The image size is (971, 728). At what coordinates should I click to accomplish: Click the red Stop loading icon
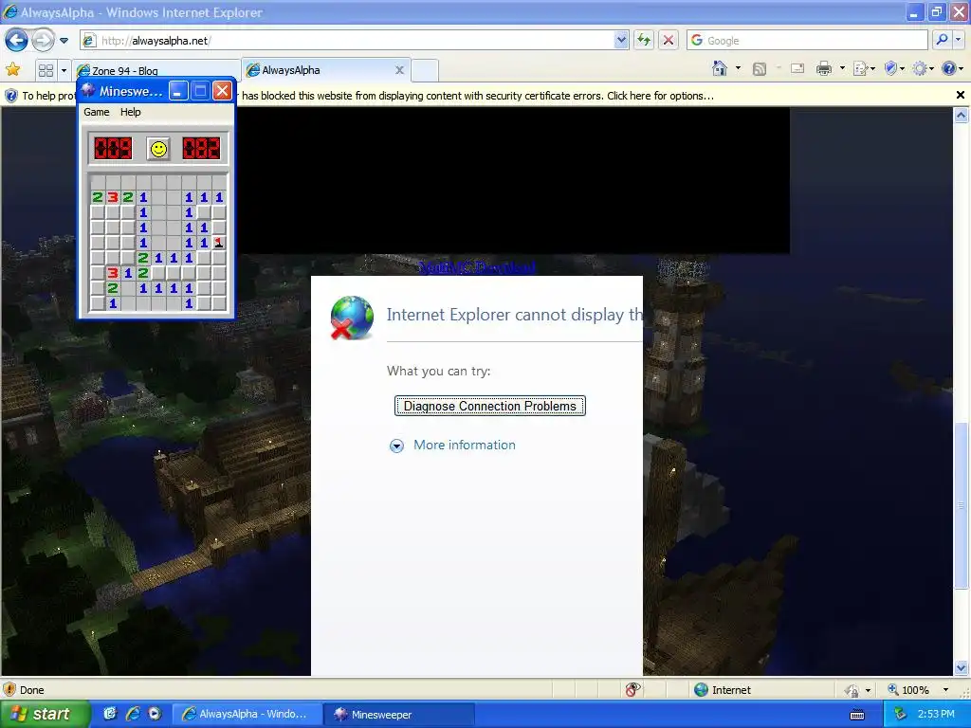[669, 41]
